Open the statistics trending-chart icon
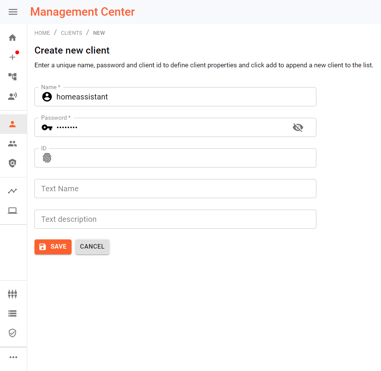The image size is (381, 371). tap(13, 190)
